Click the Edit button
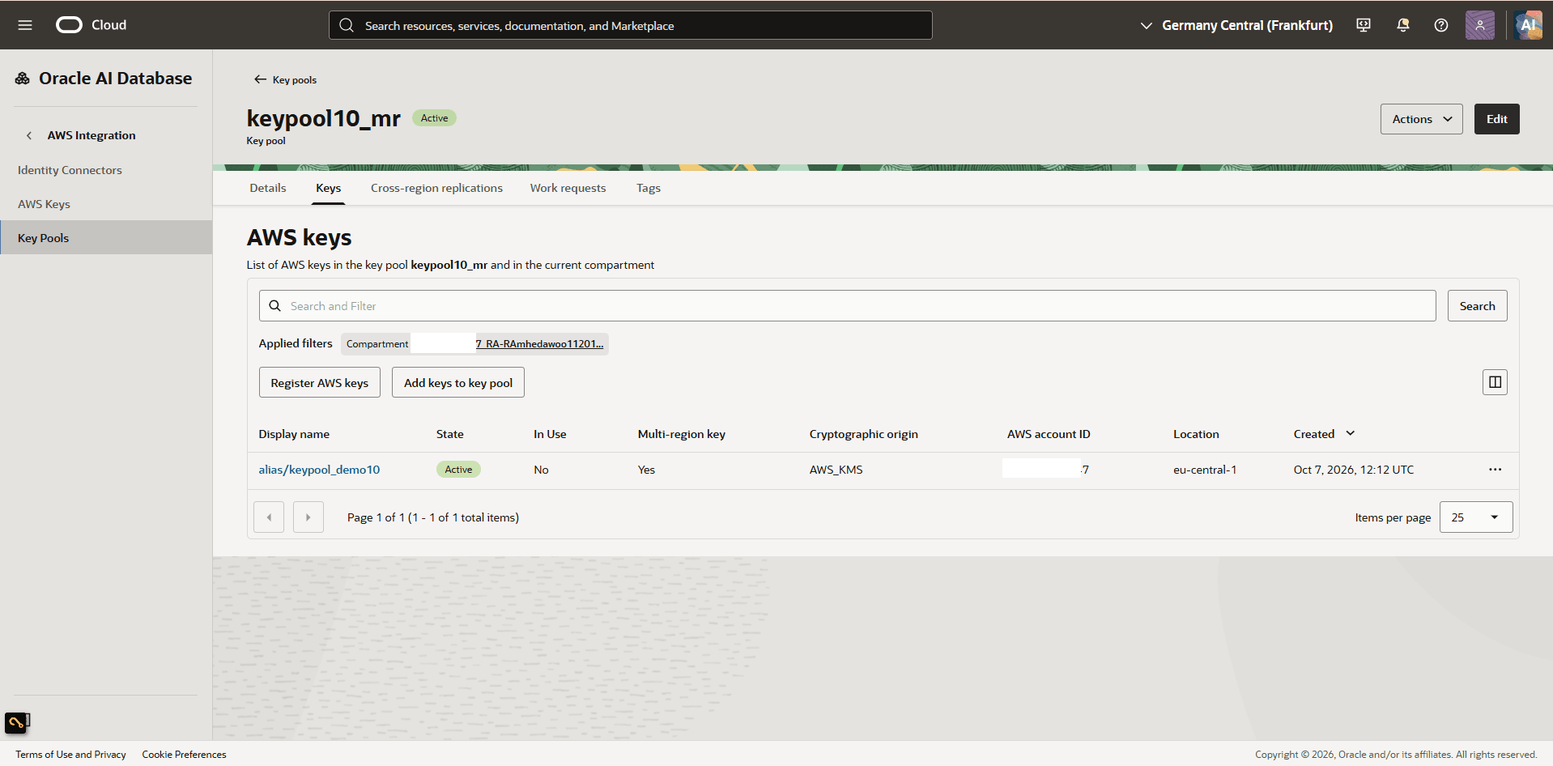 1496,119
